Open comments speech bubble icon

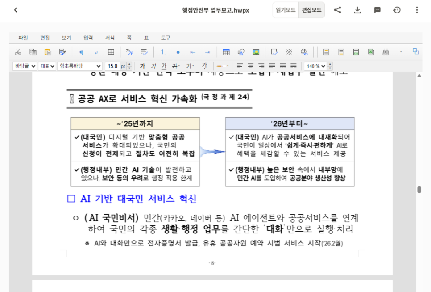[x=377, y=10]
